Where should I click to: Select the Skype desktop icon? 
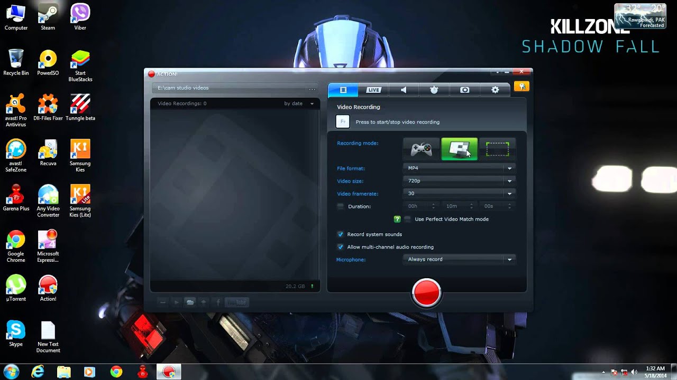click(16, 334)
